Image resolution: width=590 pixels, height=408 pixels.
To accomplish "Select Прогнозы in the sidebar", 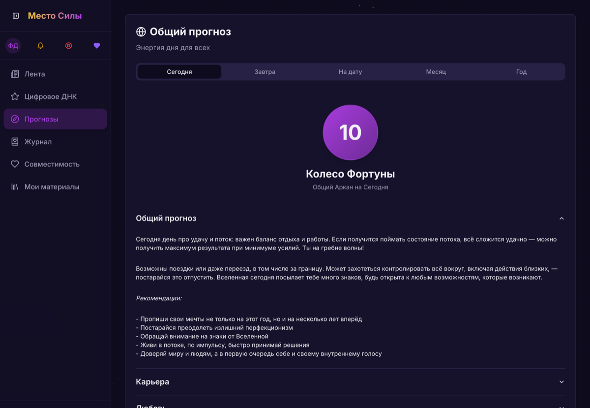I will click(x=55, y=119).
